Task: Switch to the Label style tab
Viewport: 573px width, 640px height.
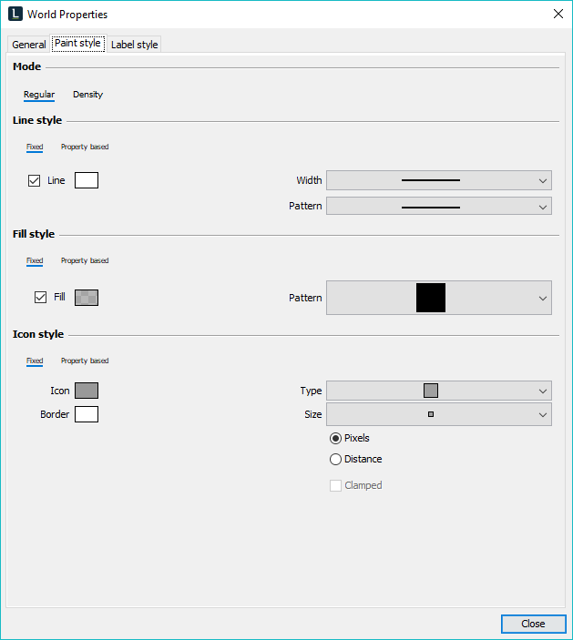Action: pos(134,45)
